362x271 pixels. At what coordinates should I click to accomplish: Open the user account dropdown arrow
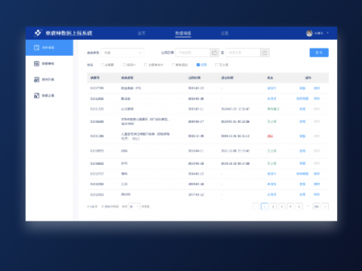click(328, 33)
